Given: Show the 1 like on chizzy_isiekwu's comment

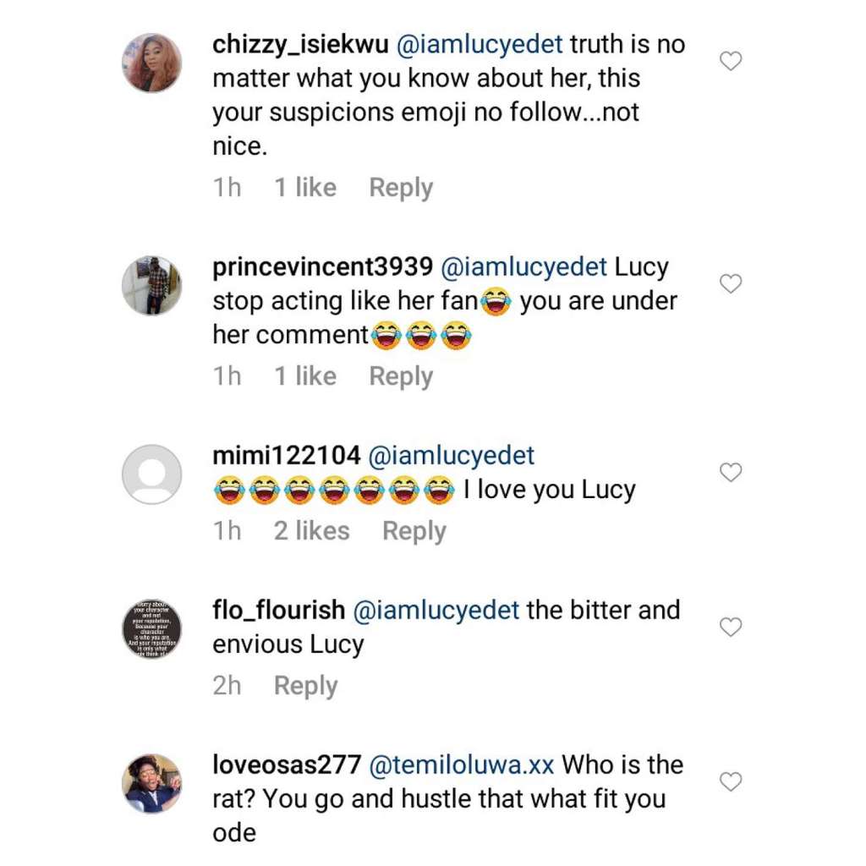Looking at the screenshot, I should coord(304,188).
